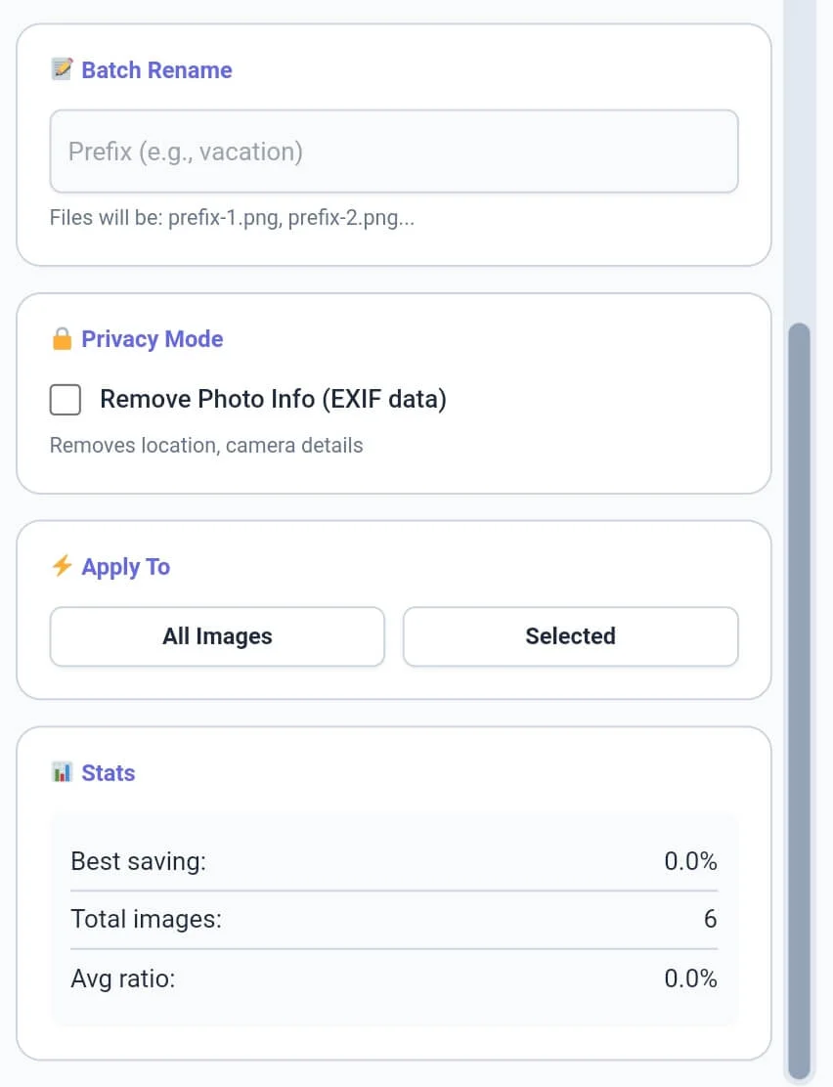Click the 'Files will be: prefix-1.png' hint text
Screen dimensions: 833x1087
point(232,218)
